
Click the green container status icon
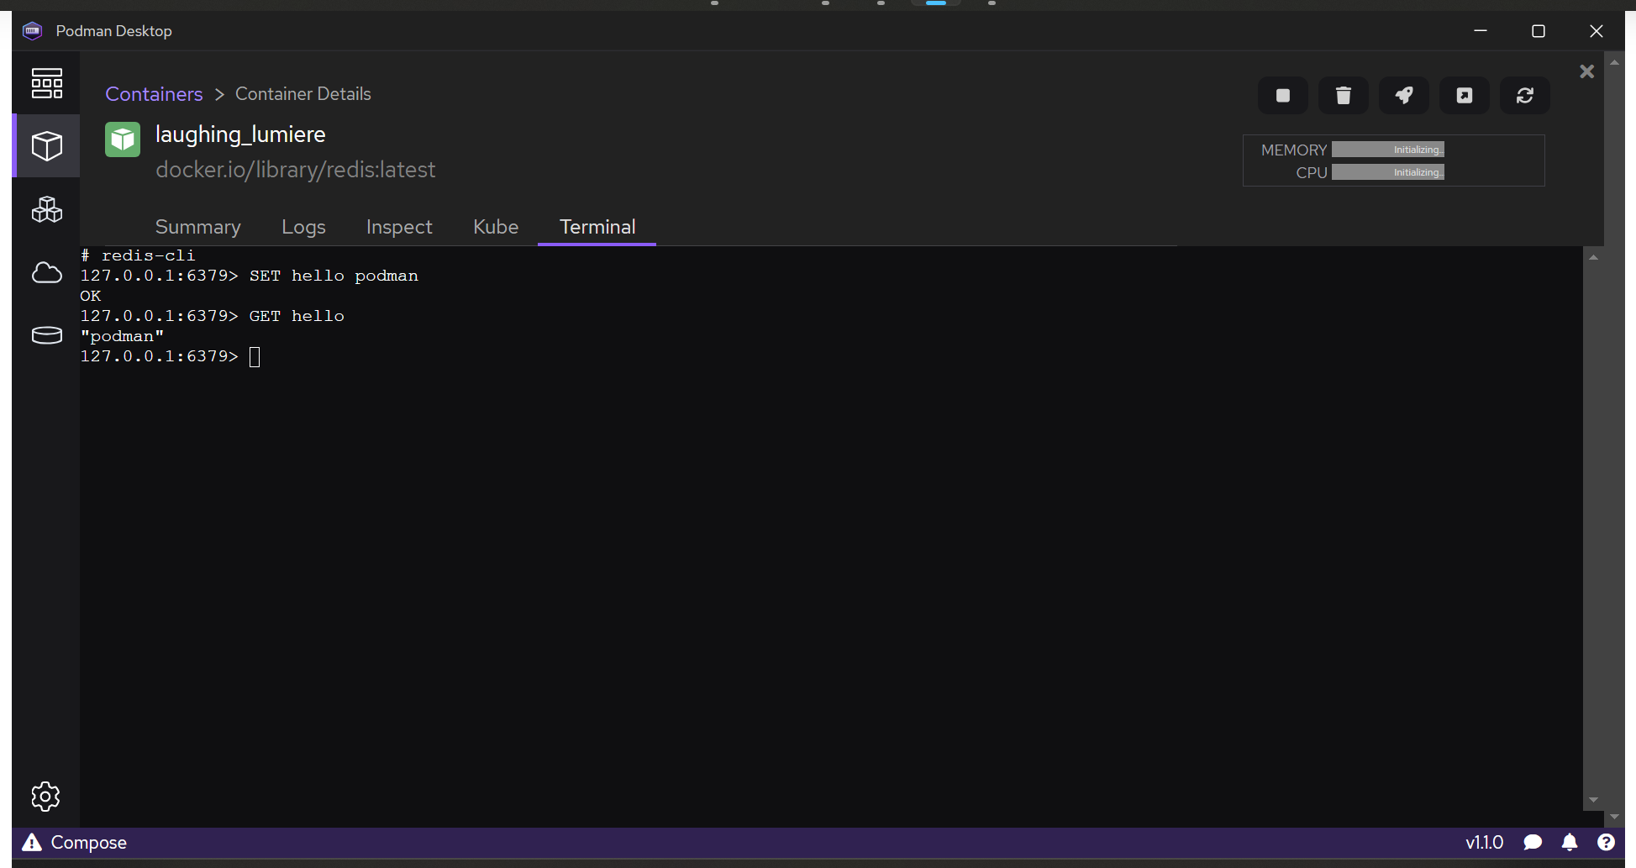[123, 139]
